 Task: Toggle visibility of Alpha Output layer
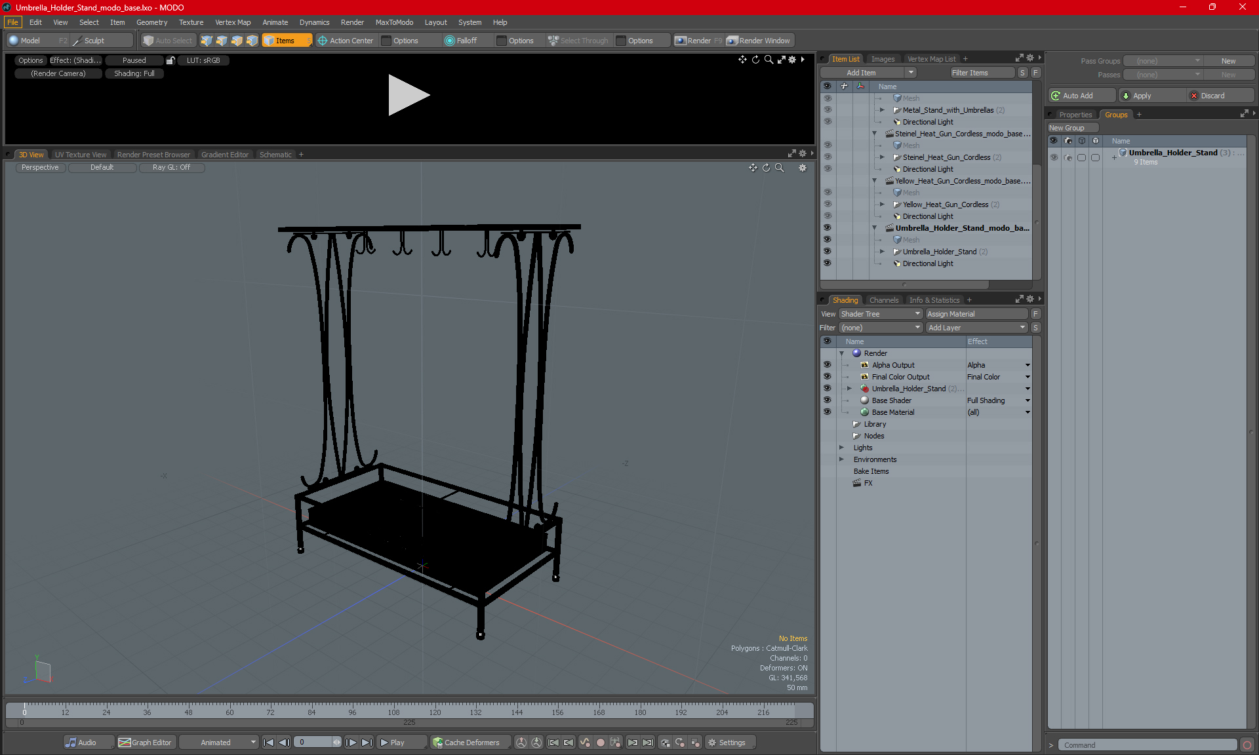[827, 365]
